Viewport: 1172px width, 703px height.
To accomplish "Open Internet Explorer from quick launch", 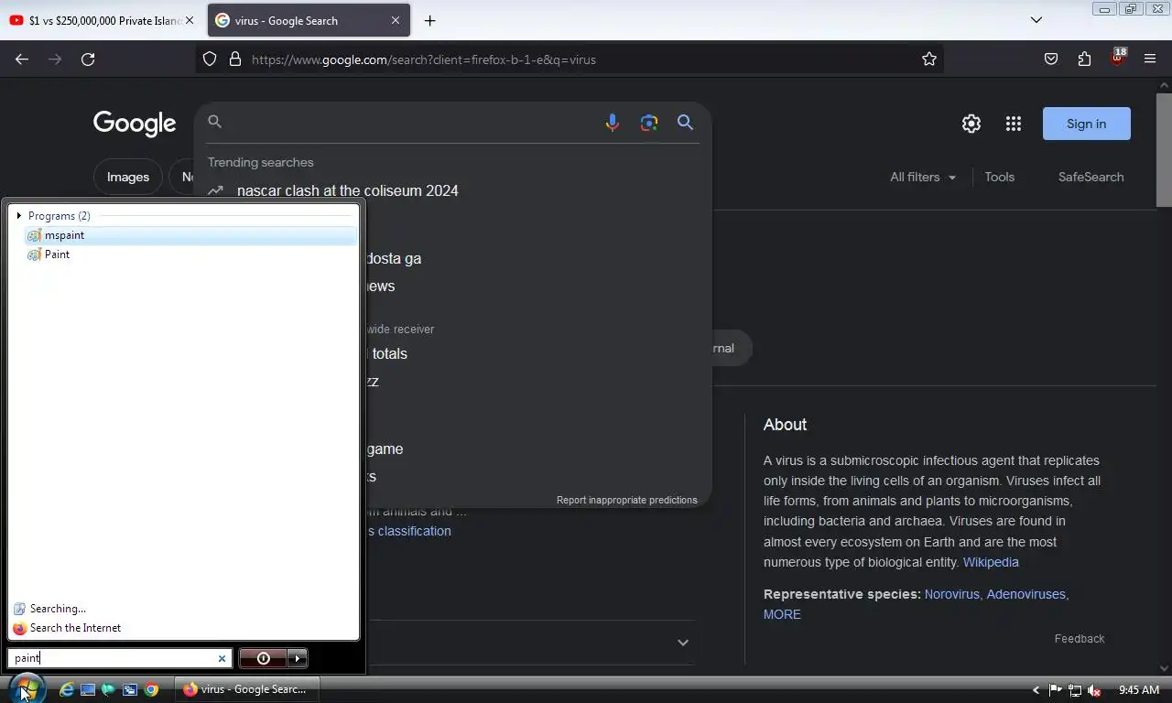I will tap(66, 689).
